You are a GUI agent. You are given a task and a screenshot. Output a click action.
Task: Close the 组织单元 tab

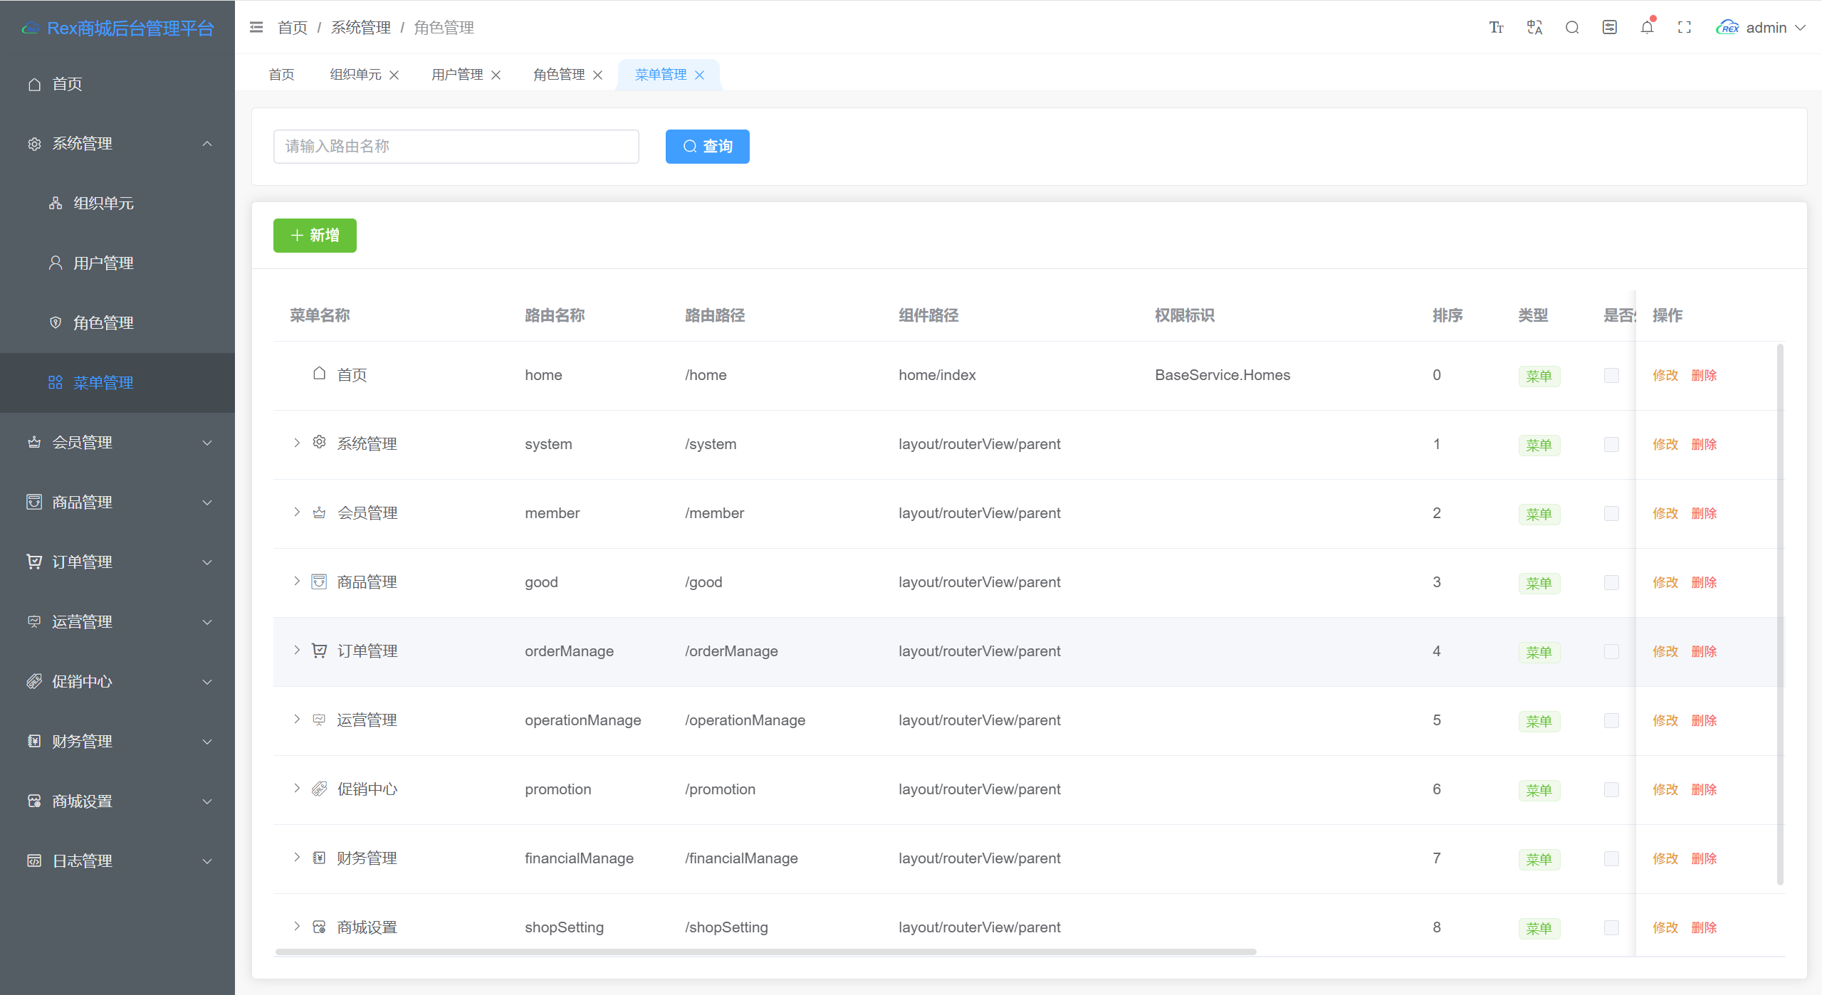coord(394,75)
